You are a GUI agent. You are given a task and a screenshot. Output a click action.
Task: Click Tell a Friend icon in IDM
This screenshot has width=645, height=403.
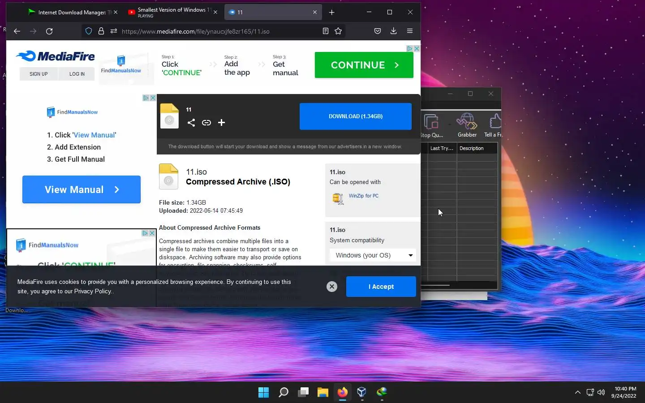(493, 125)
